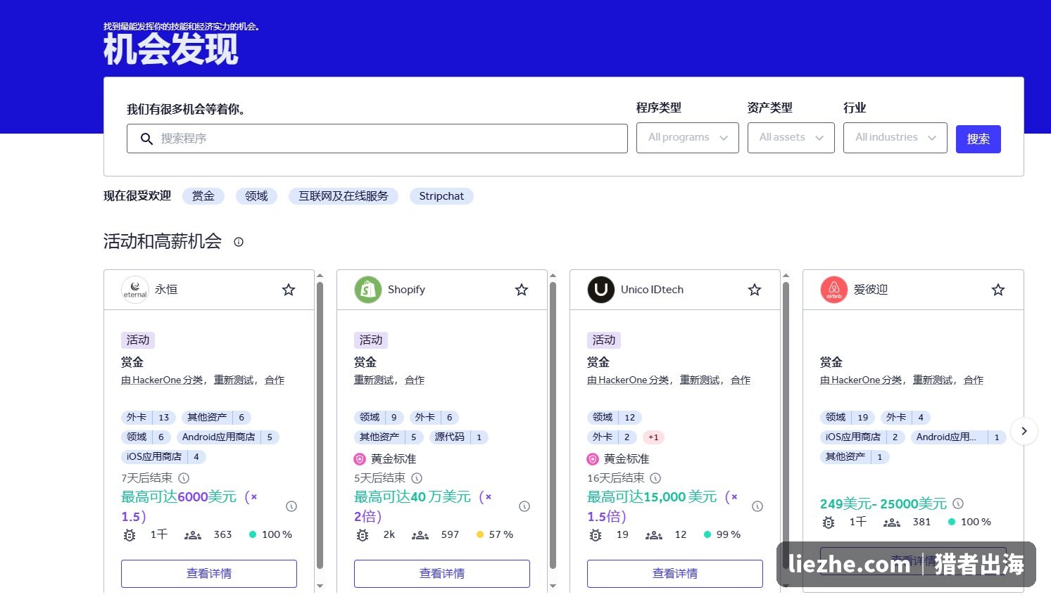Screen dimensions: 1051x597
Task: Click the Unico IDtech logo
Action: click(601, 290)
